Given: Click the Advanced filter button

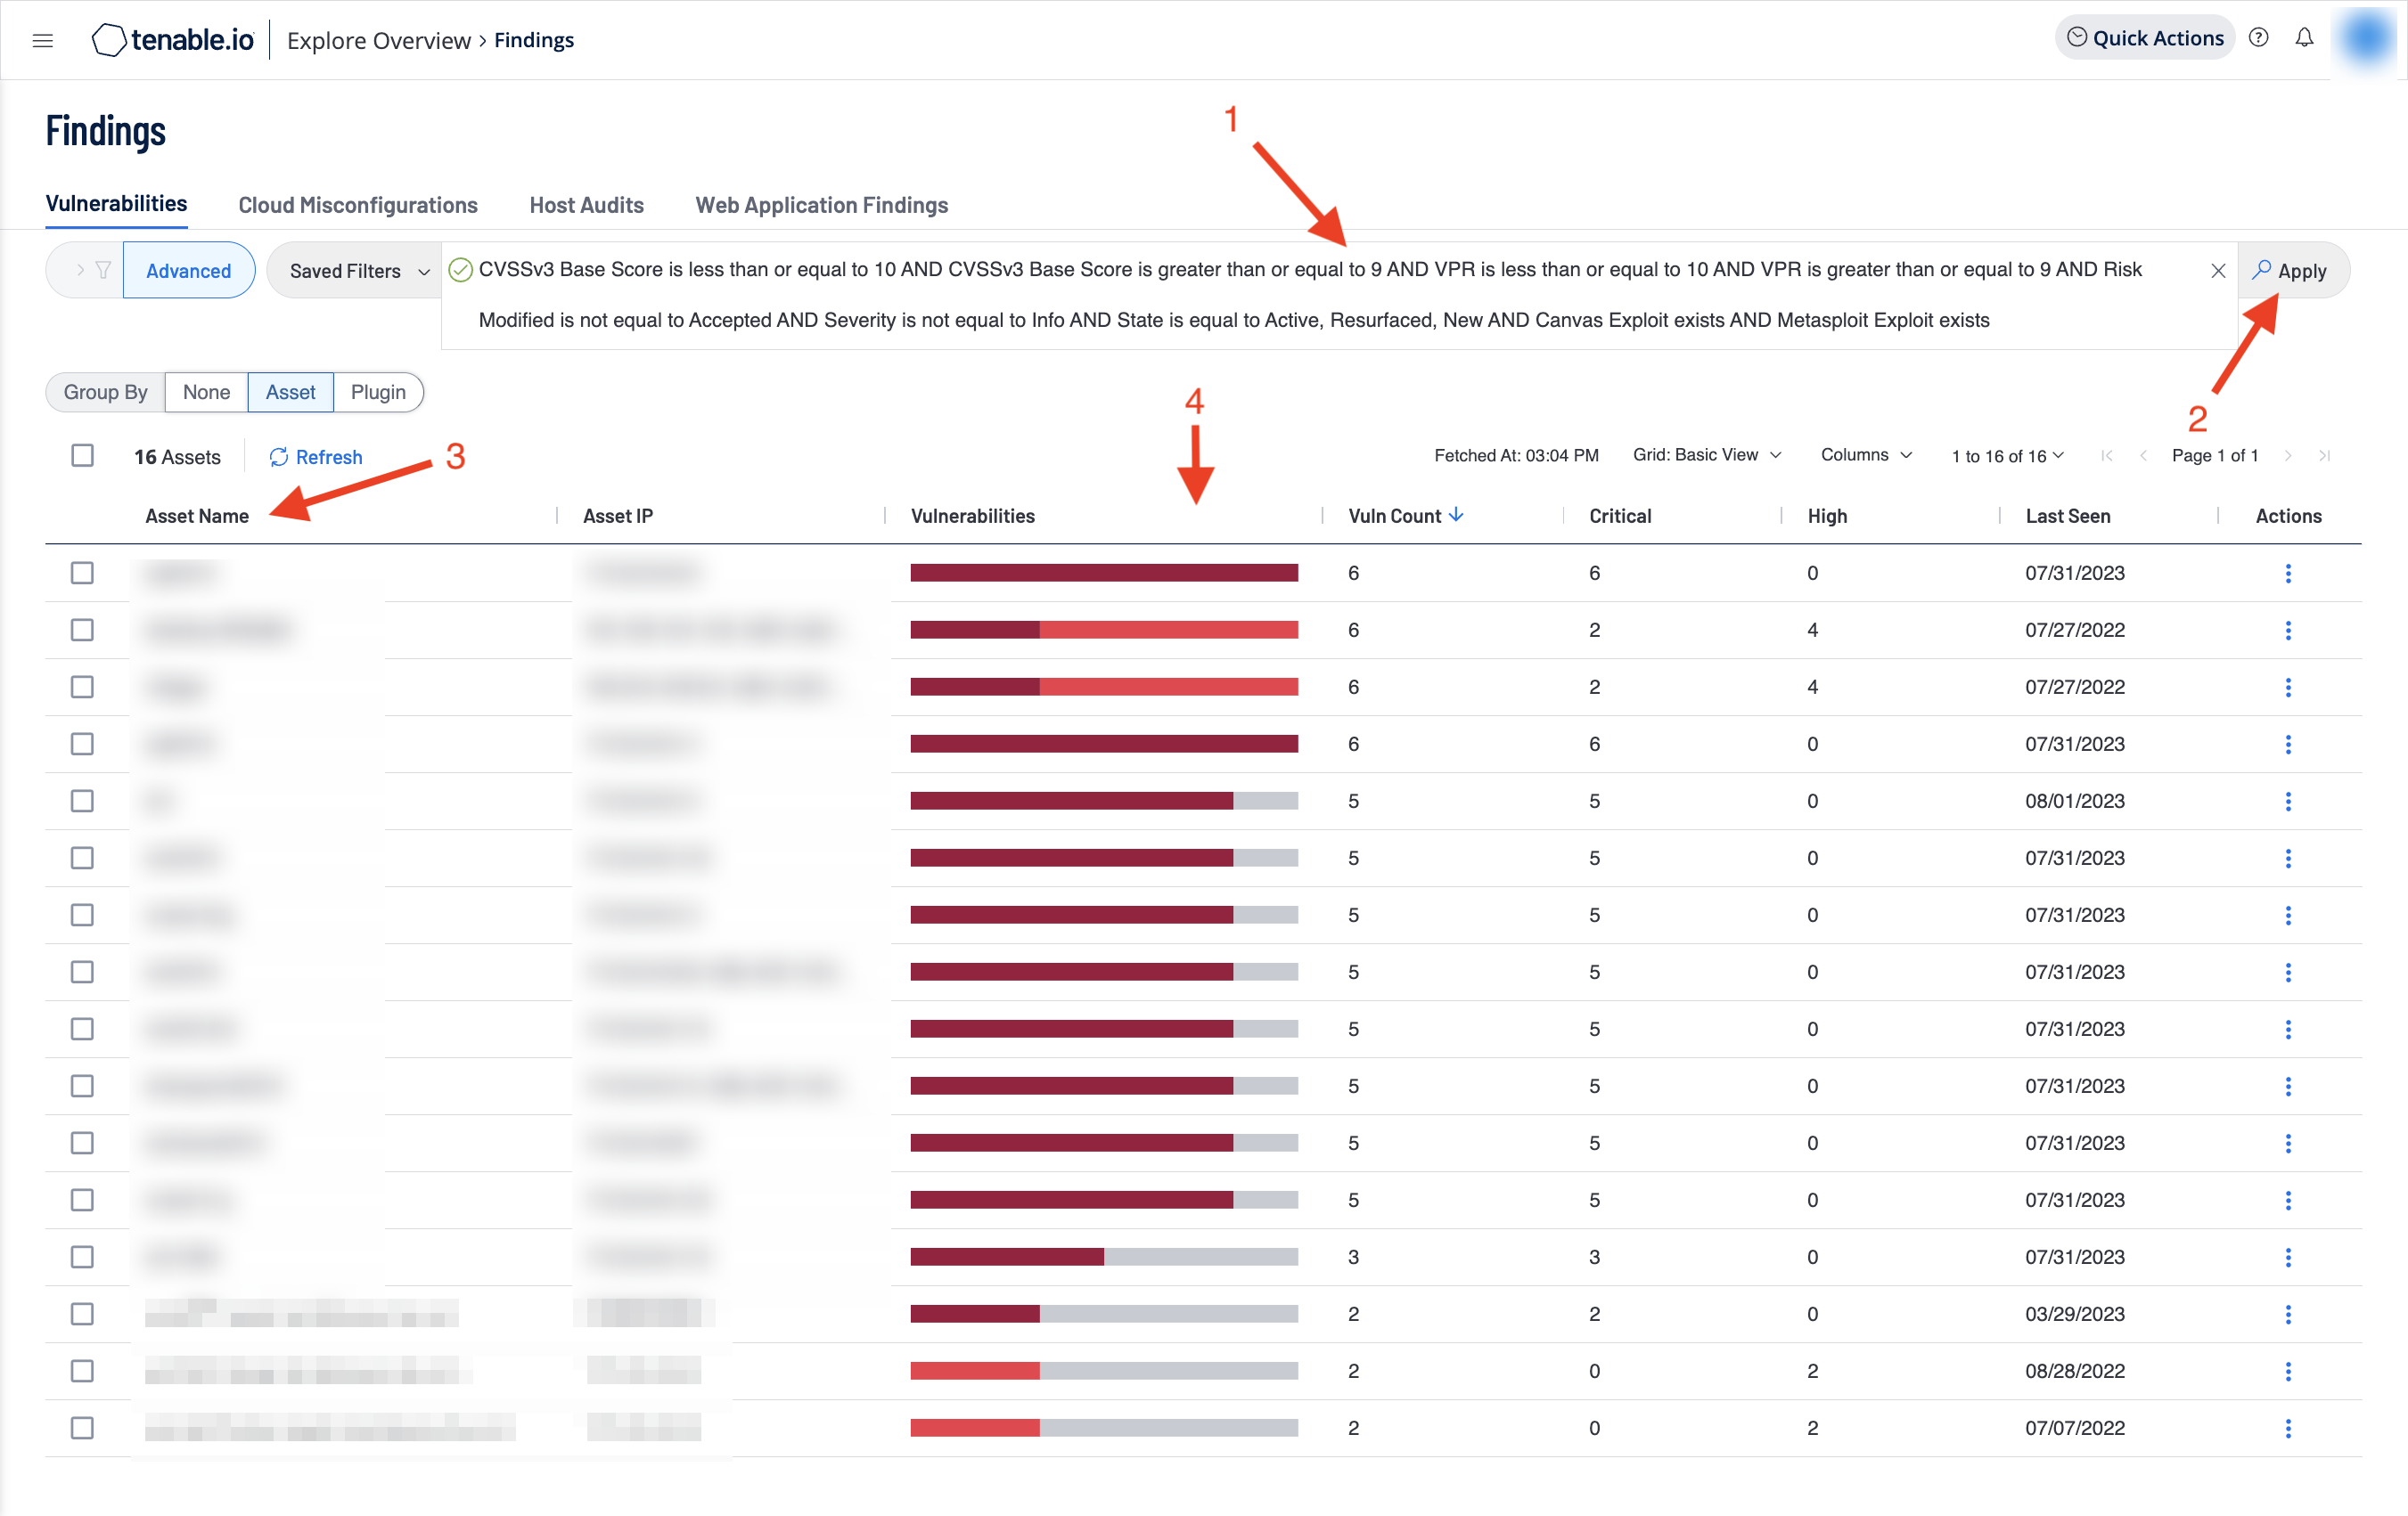Looking at the screenshot, I should click(x=188, y=271).
